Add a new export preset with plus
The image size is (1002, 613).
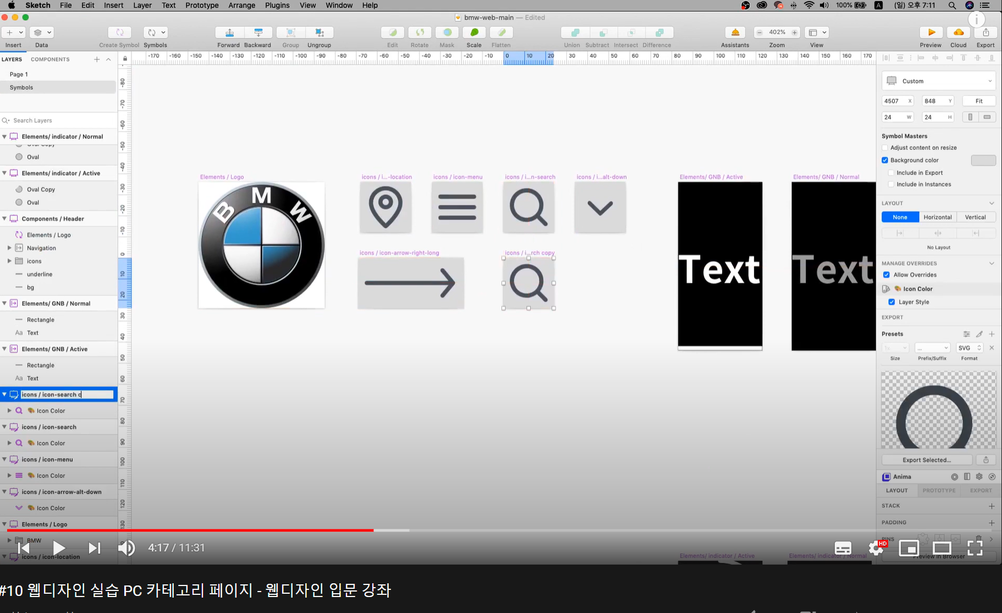(x=992, y=334)
